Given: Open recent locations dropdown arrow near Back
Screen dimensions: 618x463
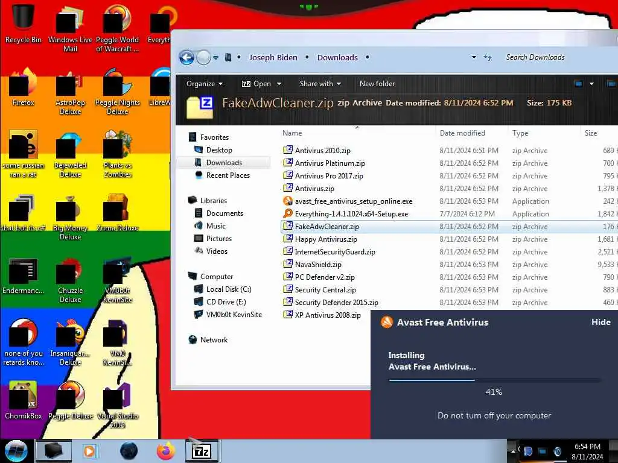Looking at the screenshot, I should [x=215, y=58].
